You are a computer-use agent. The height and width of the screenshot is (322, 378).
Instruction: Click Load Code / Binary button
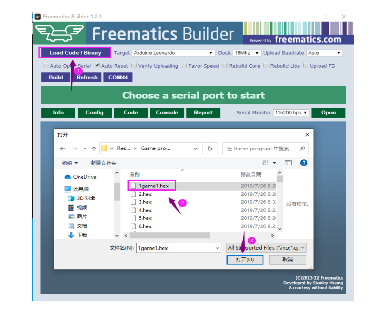(x=75, y=53)
